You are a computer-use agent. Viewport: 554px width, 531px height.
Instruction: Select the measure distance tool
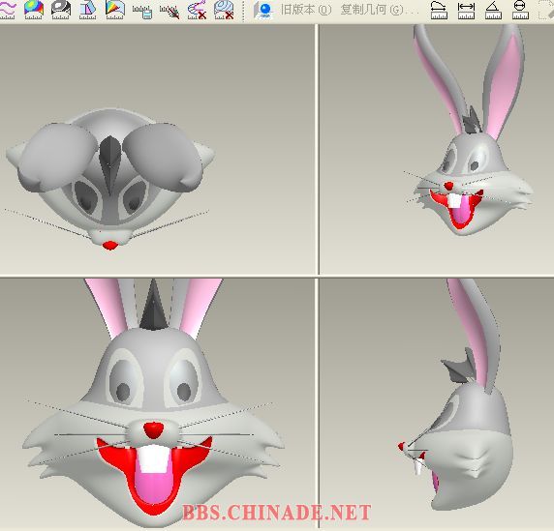(x=466, y=11)
